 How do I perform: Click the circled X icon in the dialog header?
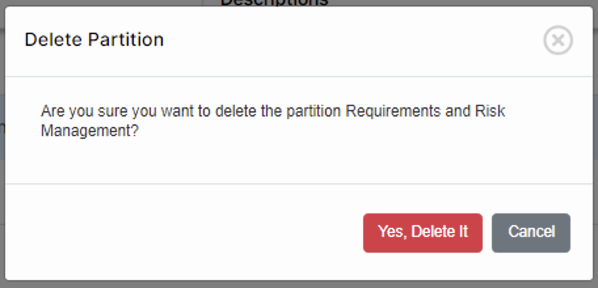557,41
